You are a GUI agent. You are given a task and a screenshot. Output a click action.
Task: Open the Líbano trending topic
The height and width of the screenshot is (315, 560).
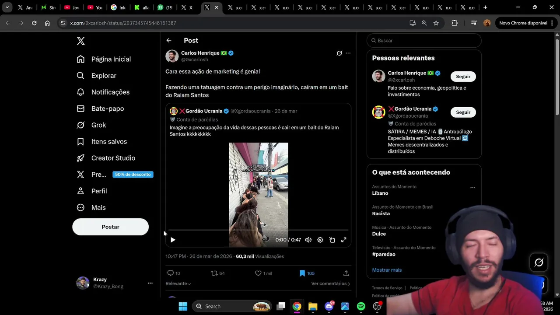[380, 193]
